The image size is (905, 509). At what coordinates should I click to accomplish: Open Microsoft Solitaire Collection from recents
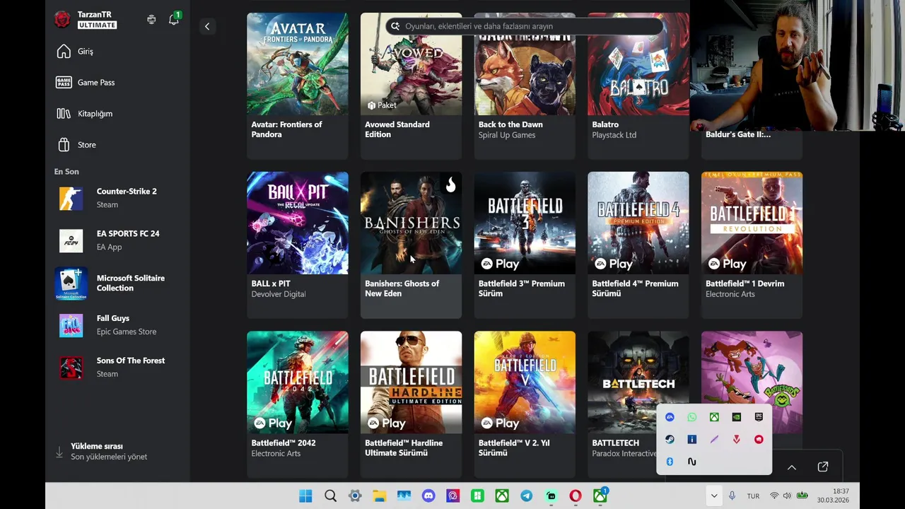(117, 283)
